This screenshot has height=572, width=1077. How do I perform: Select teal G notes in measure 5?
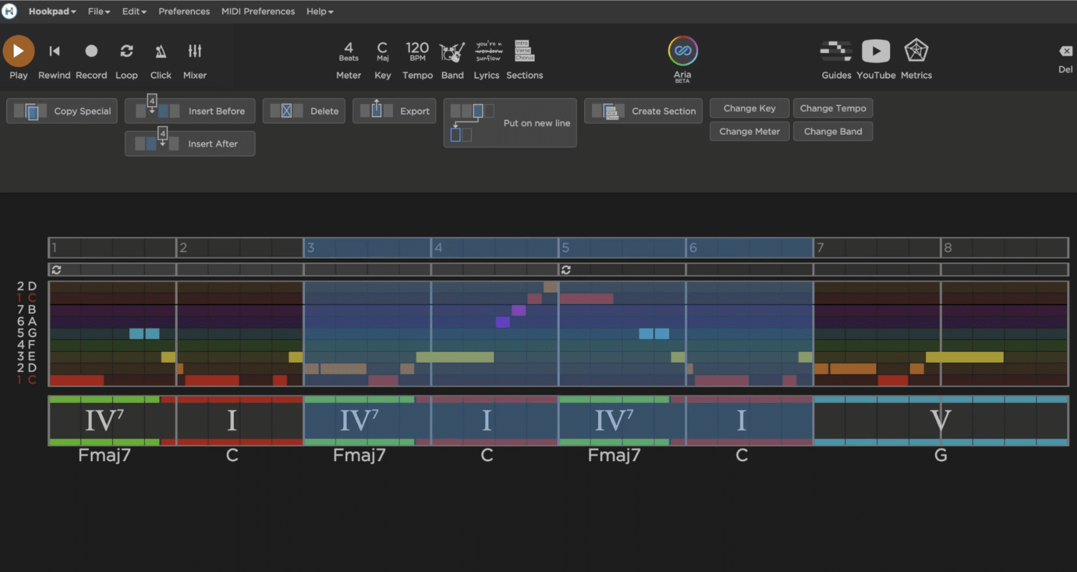(x=654, y=333)
